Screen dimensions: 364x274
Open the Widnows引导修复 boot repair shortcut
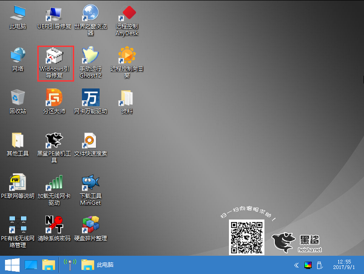tap(55, 57)
